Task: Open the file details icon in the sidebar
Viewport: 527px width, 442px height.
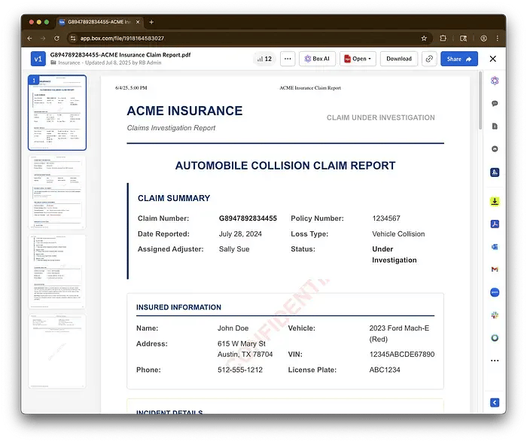Action: tap(495, 126)
